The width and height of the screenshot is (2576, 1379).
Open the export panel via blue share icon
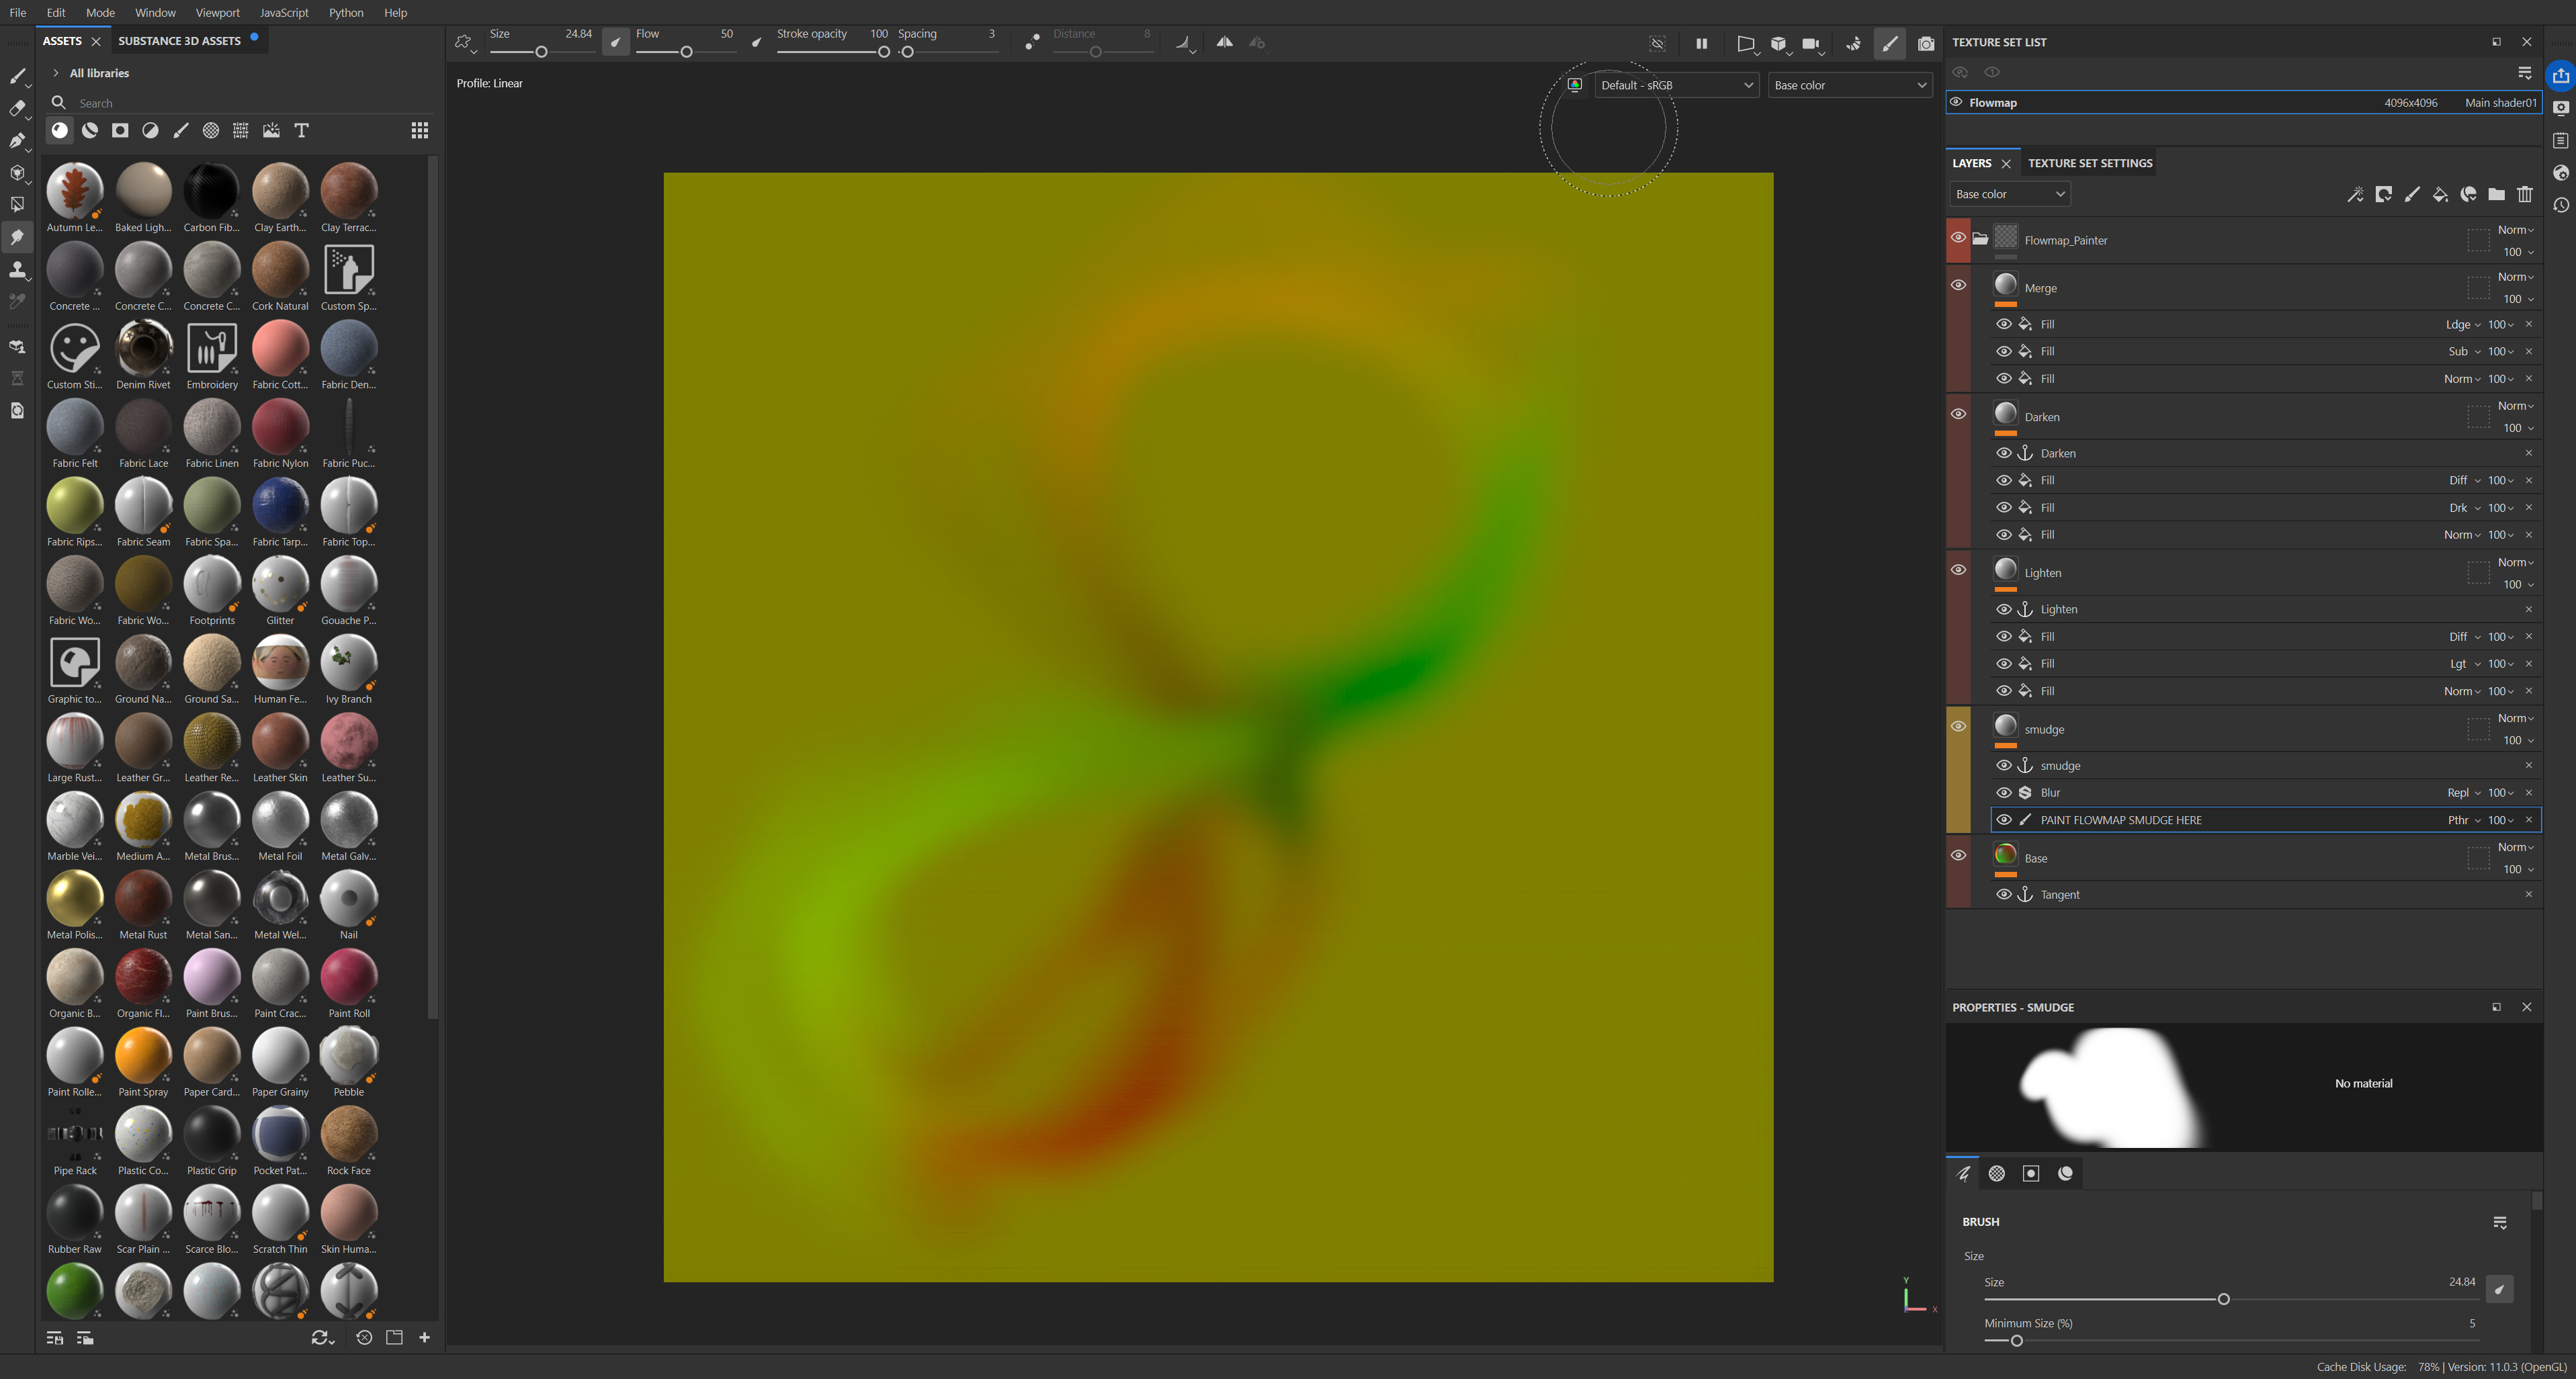(x=2560, y=75)
